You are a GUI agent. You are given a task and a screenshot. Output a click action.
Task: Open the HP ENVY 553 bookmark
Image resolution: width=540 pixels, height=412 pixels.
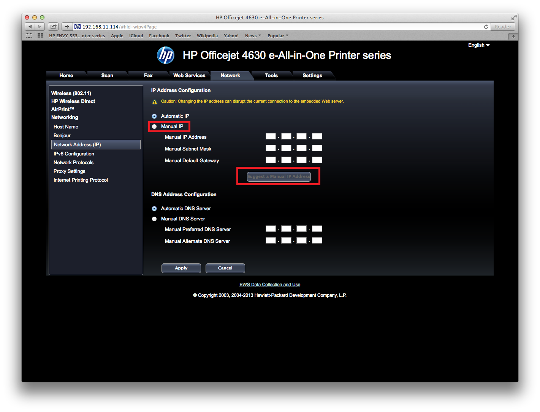[77, 36]
